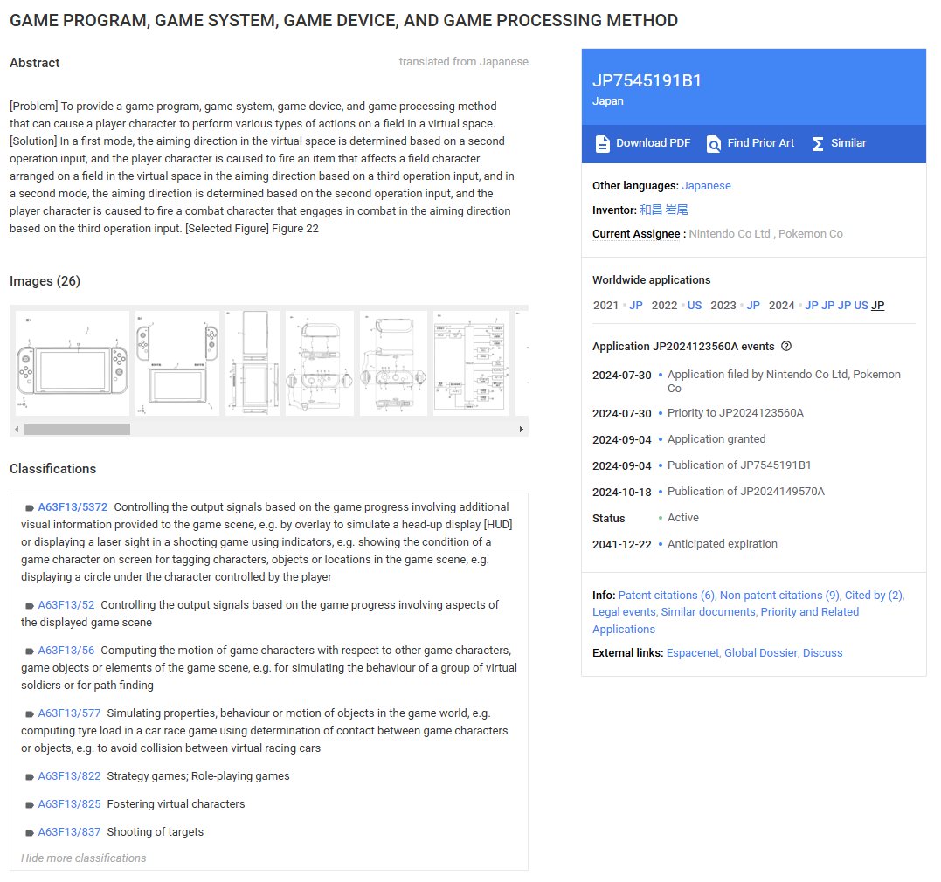Click the Find Prior Art magnifier icon

(x=714, y=144)
